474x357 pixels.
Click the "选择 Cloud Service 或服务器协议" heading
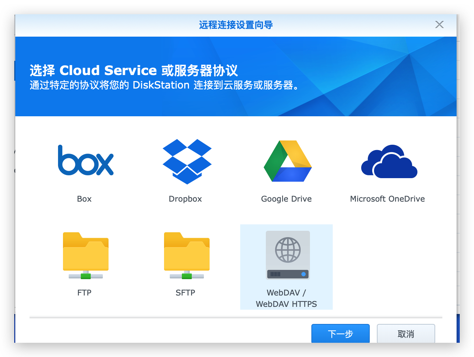[x=133, y=70]
